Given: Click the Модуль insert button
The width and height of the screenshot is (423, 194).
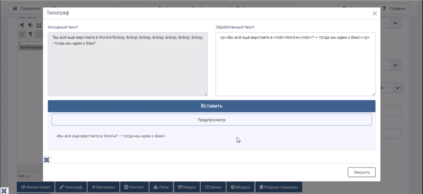Looking at the screenshot, I should [x=240, y=187].
